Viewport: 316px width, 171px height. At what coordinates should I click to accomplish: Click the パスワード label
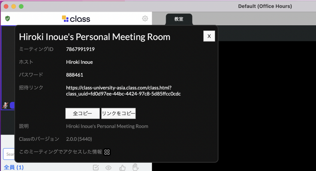[31, 75]
